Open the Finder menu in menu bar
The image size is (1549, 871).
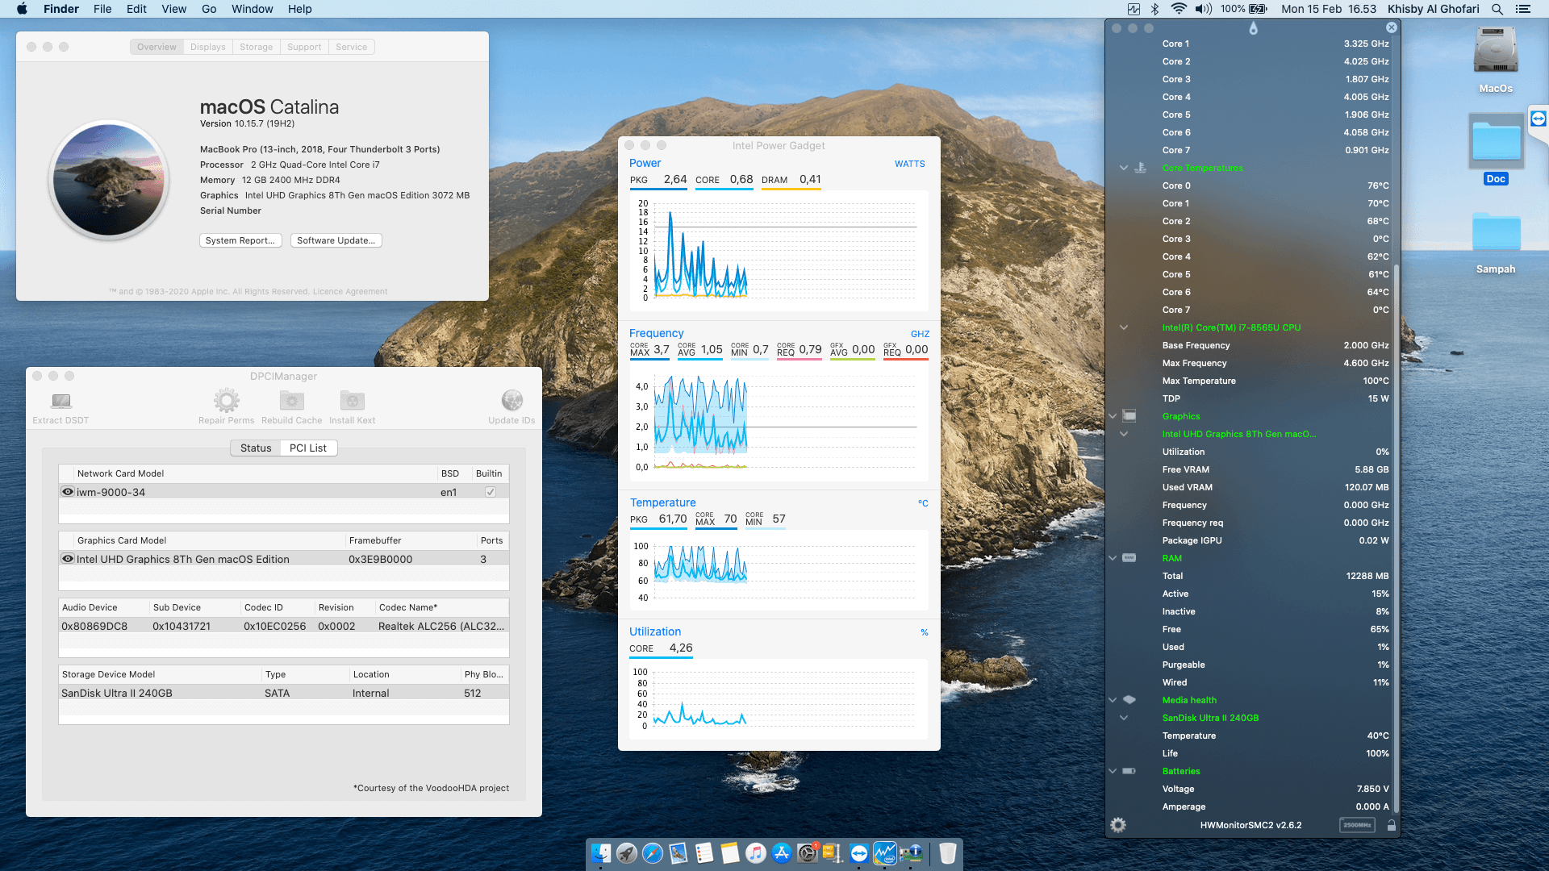pyautogui.click(x=61, y=9)
